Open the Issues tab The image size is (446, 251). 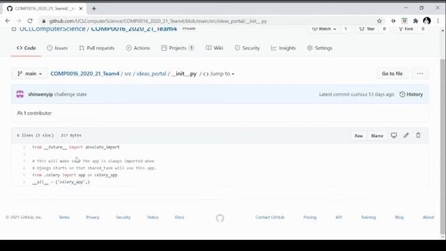point(57,48)
